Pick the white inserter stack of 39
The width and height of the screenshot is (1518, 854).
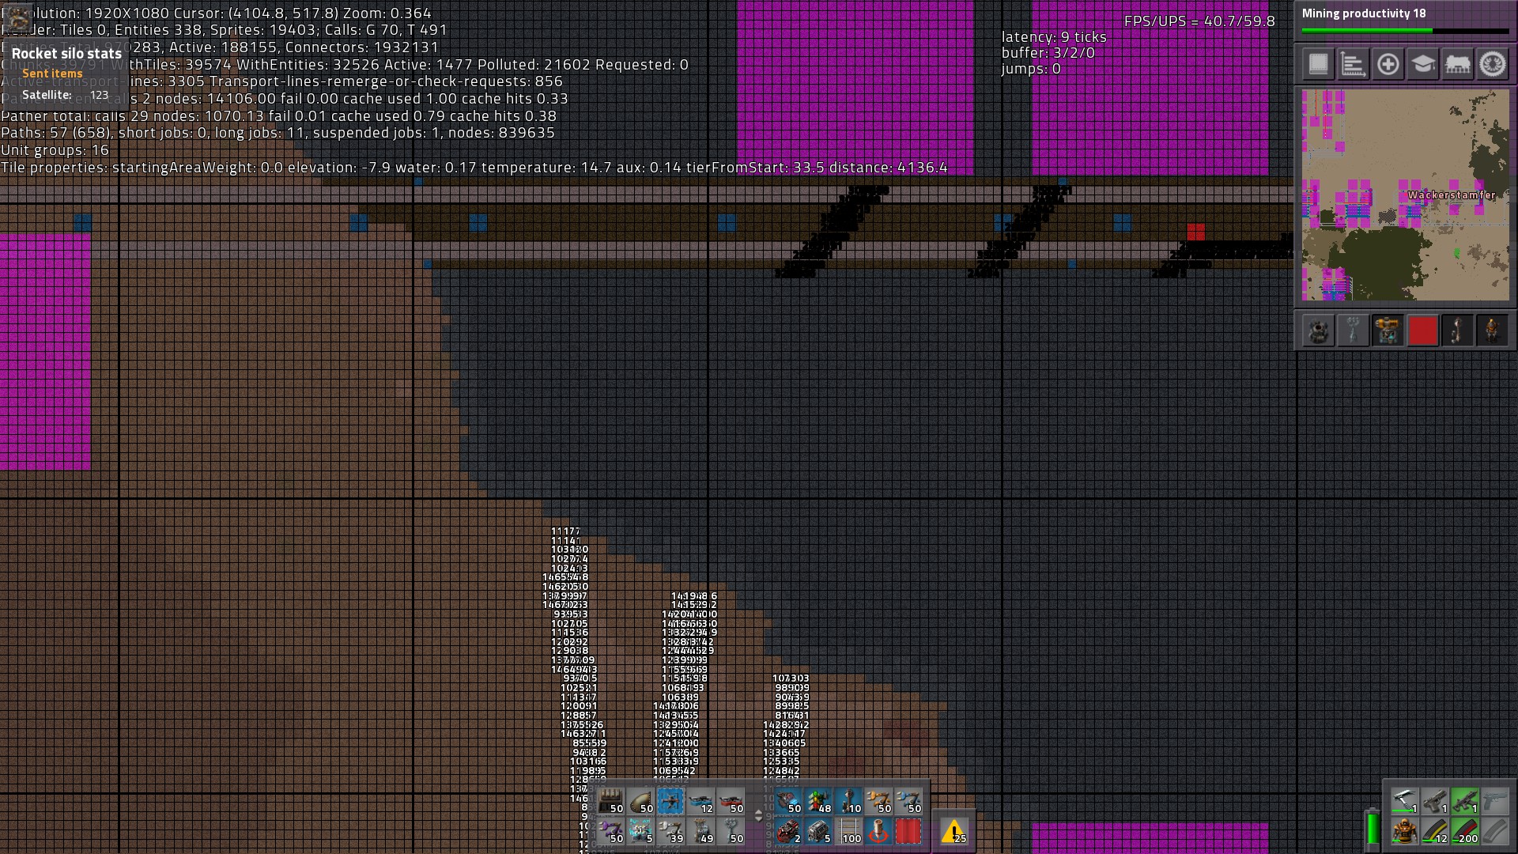(x=670, y=831)
